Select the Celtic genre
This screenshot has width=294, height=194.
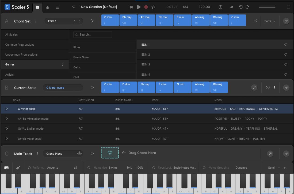102,67
